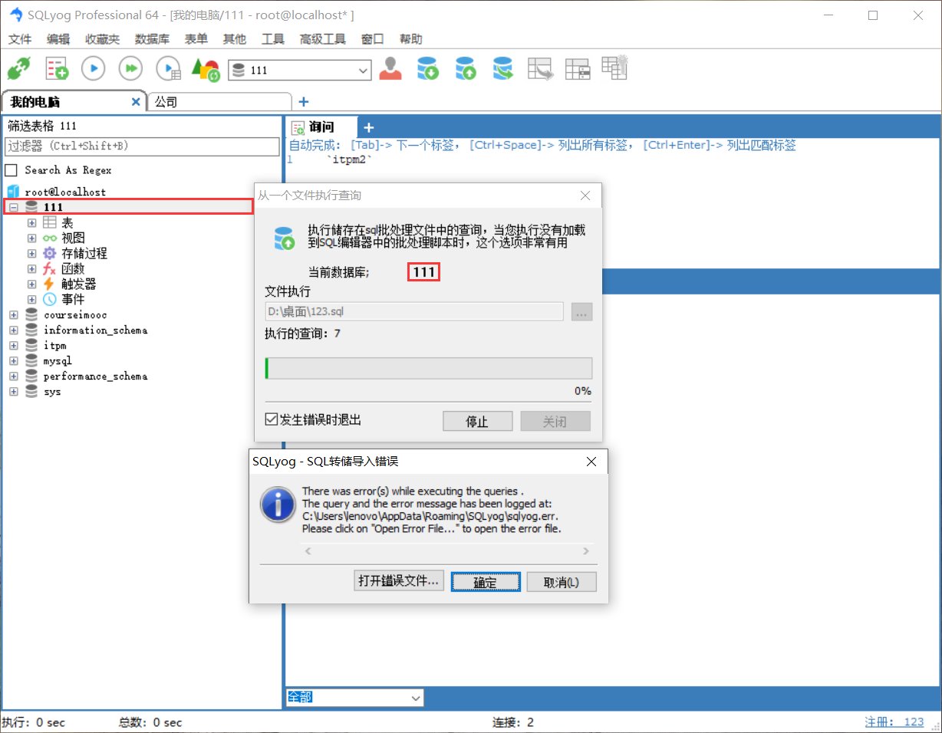This screenshot has width=942, height=733.
Task: Click the info icon in error dialog
Action: click(x=277, y=504)
